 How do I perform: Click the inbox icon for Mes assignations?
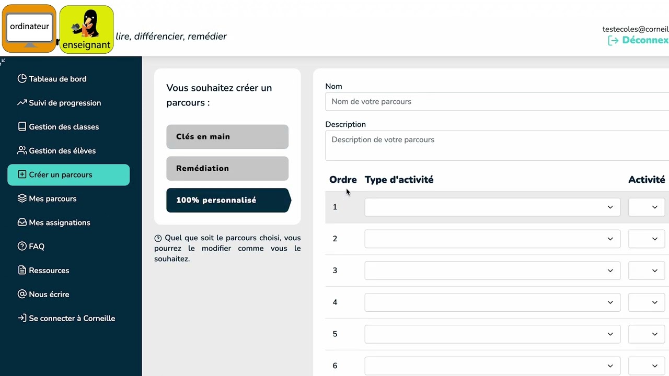click(22, 222)
